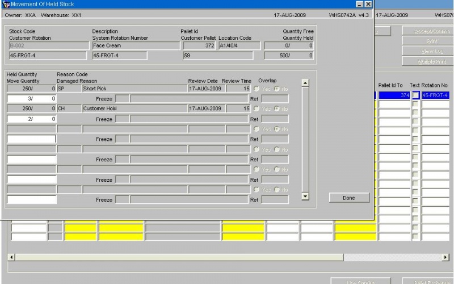Click the Movement Of Held Stock title icon

6,4
